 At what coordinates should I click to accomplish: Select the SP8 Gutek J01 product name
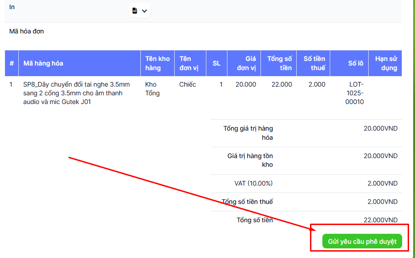click(x=77, y=93)
